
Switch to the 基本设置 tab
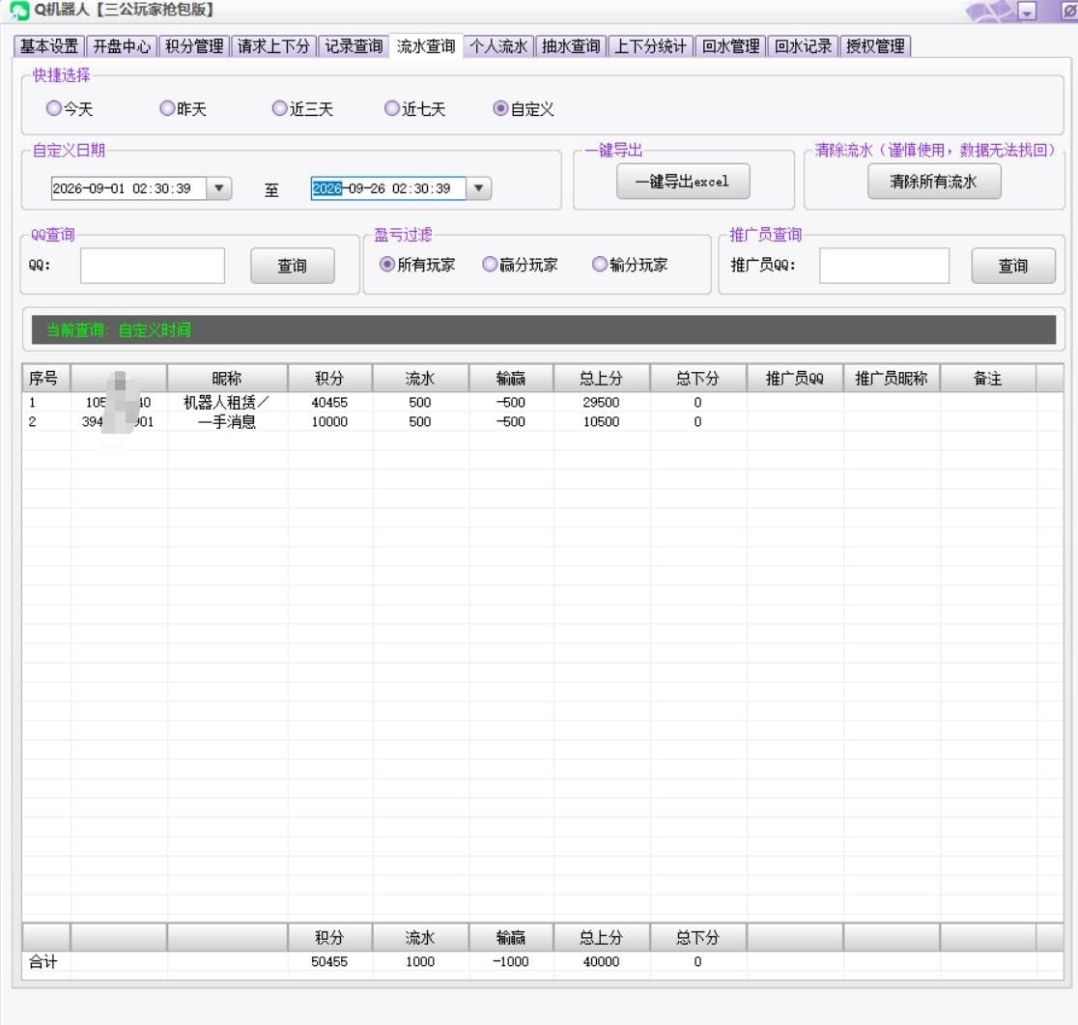coord(49,46)
